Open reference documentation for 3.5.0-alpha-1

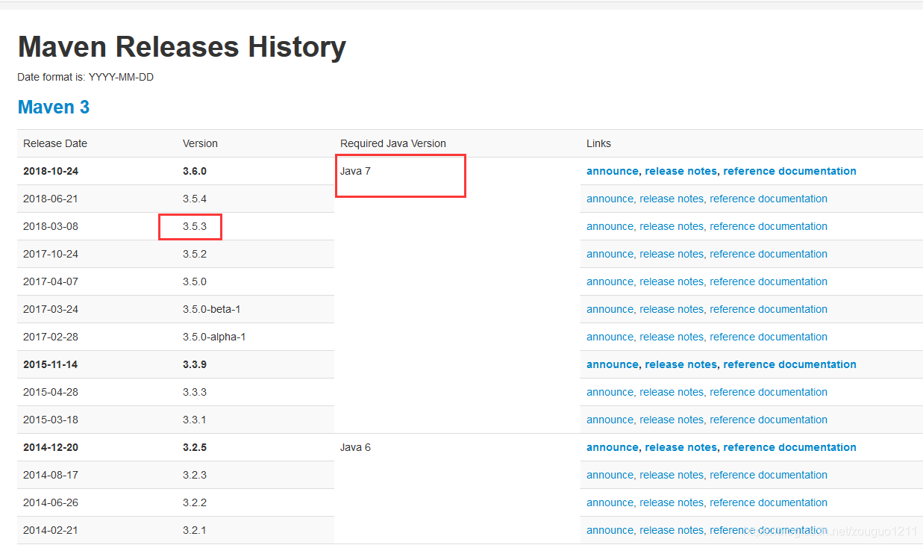click(x=769, y=337)
